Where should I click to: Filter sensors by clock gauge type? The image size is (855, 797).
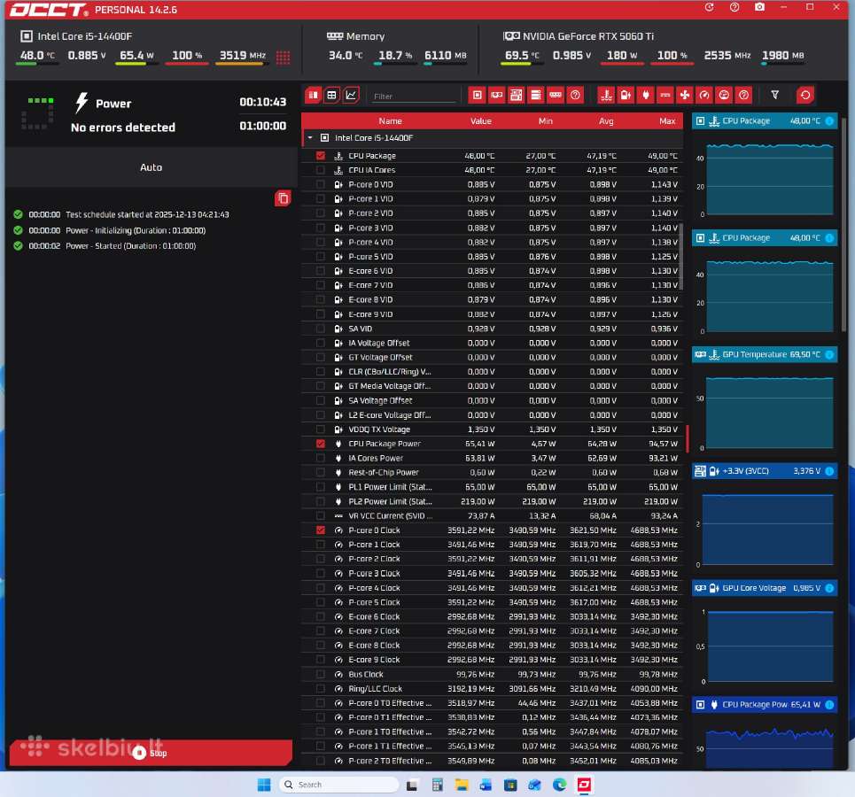click(704, 95)
